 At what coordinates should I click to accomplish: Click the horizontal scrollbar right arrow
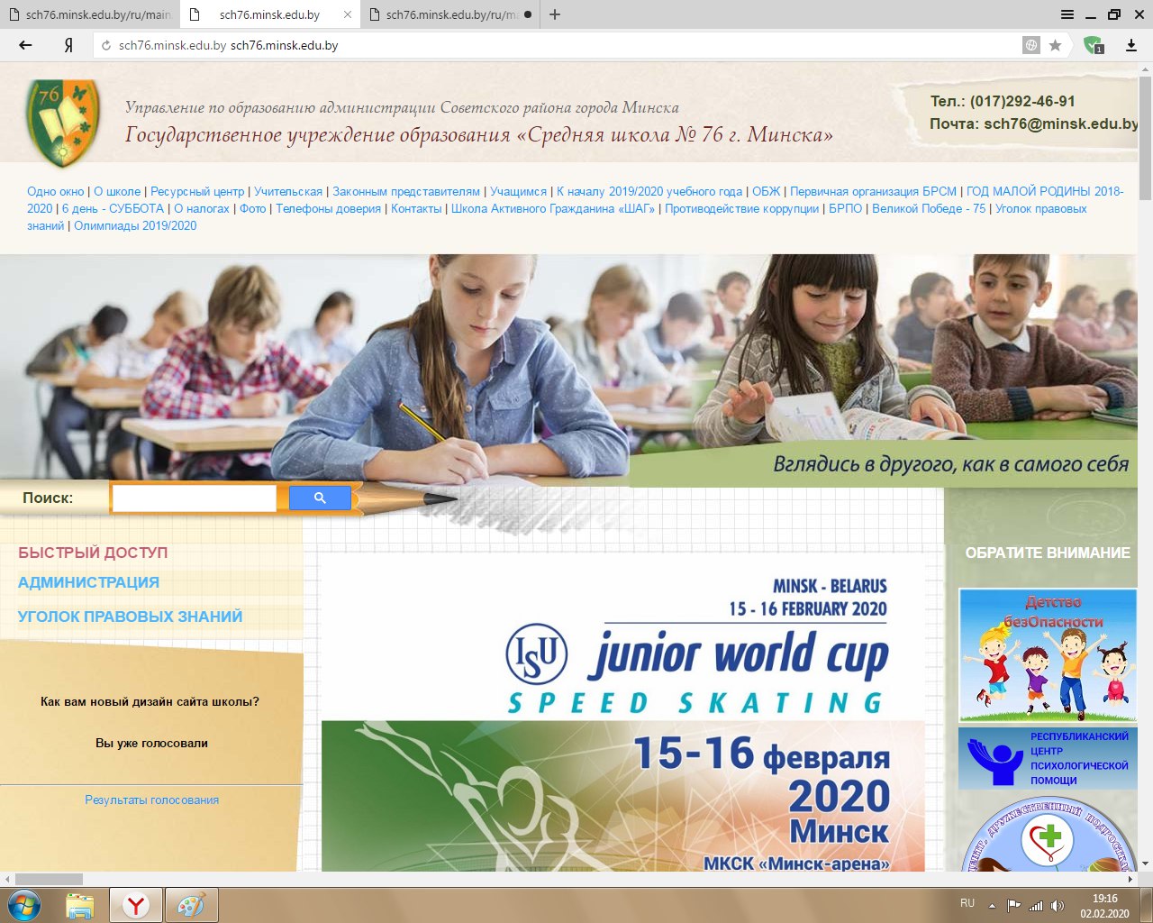[x=1130, y=879]
